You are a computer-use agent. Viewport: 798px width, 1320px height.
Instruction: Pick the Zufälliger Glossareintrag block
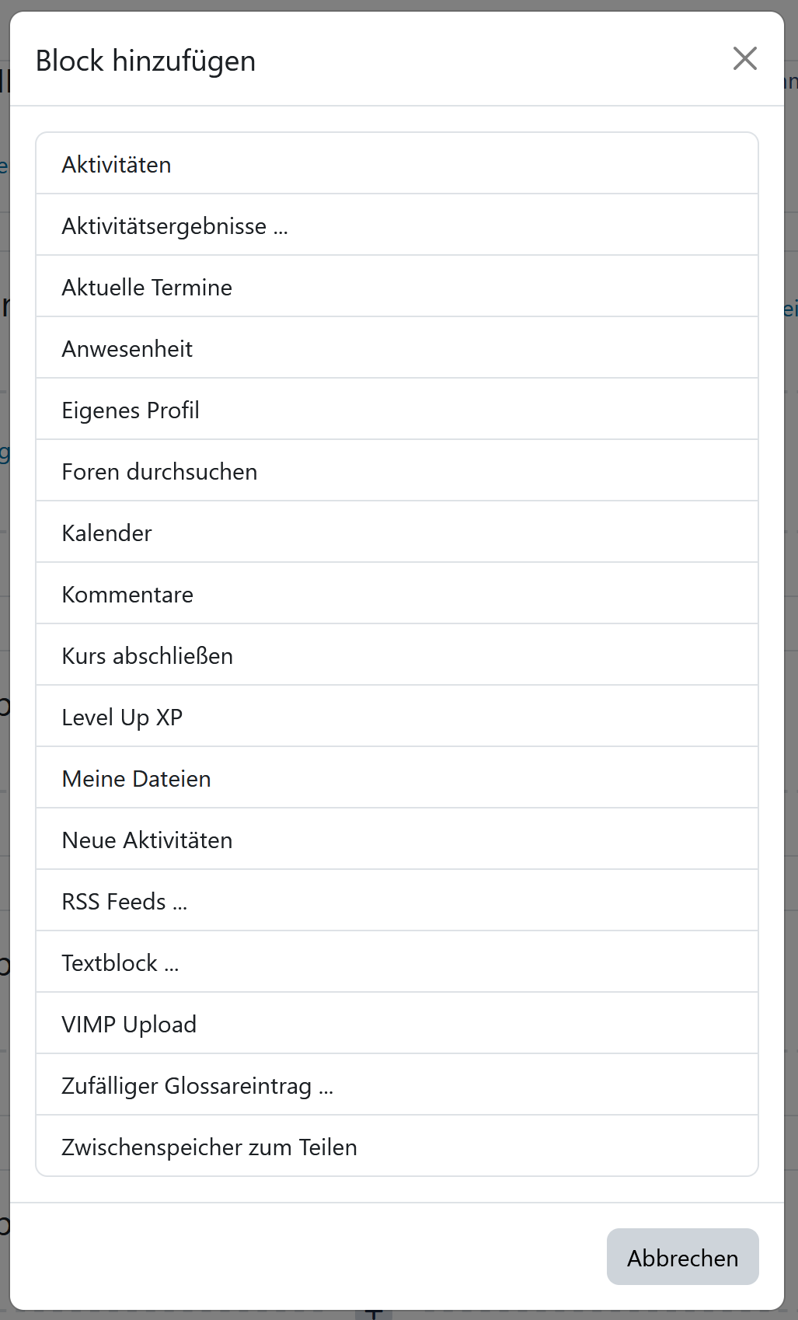pyautogui.click(x=197, y=1086)
